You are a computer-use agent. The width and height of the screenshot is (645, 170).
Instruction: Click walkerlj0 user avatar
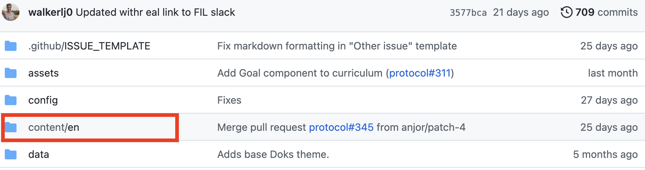[11, 12]
